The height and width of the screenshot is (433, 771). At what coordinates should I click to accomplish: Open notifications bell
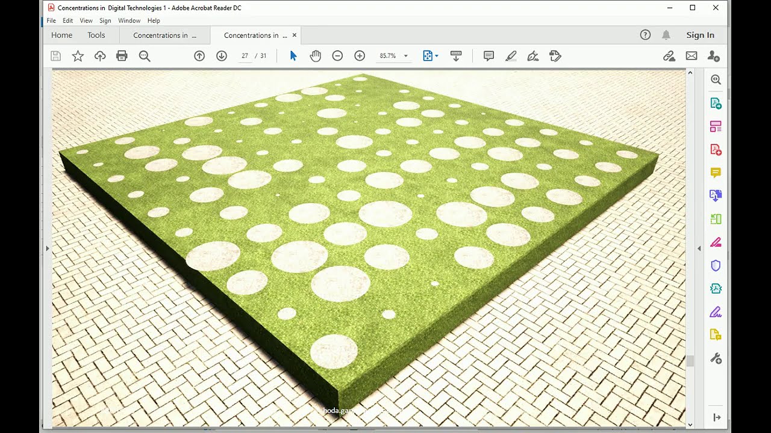tap(666, 35)
